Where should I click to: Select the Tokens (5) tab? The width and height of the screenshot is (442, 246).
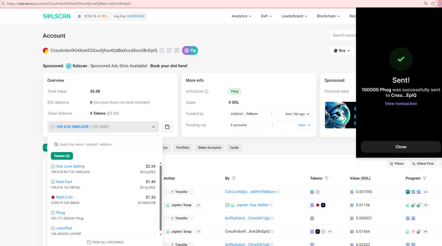click(62, 156)
